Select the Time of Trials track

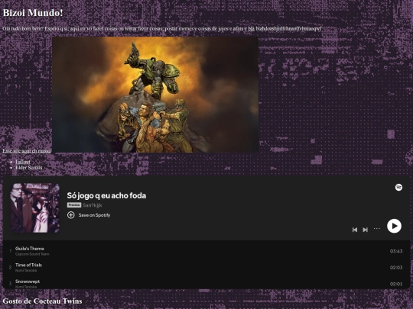pos(206,268)
